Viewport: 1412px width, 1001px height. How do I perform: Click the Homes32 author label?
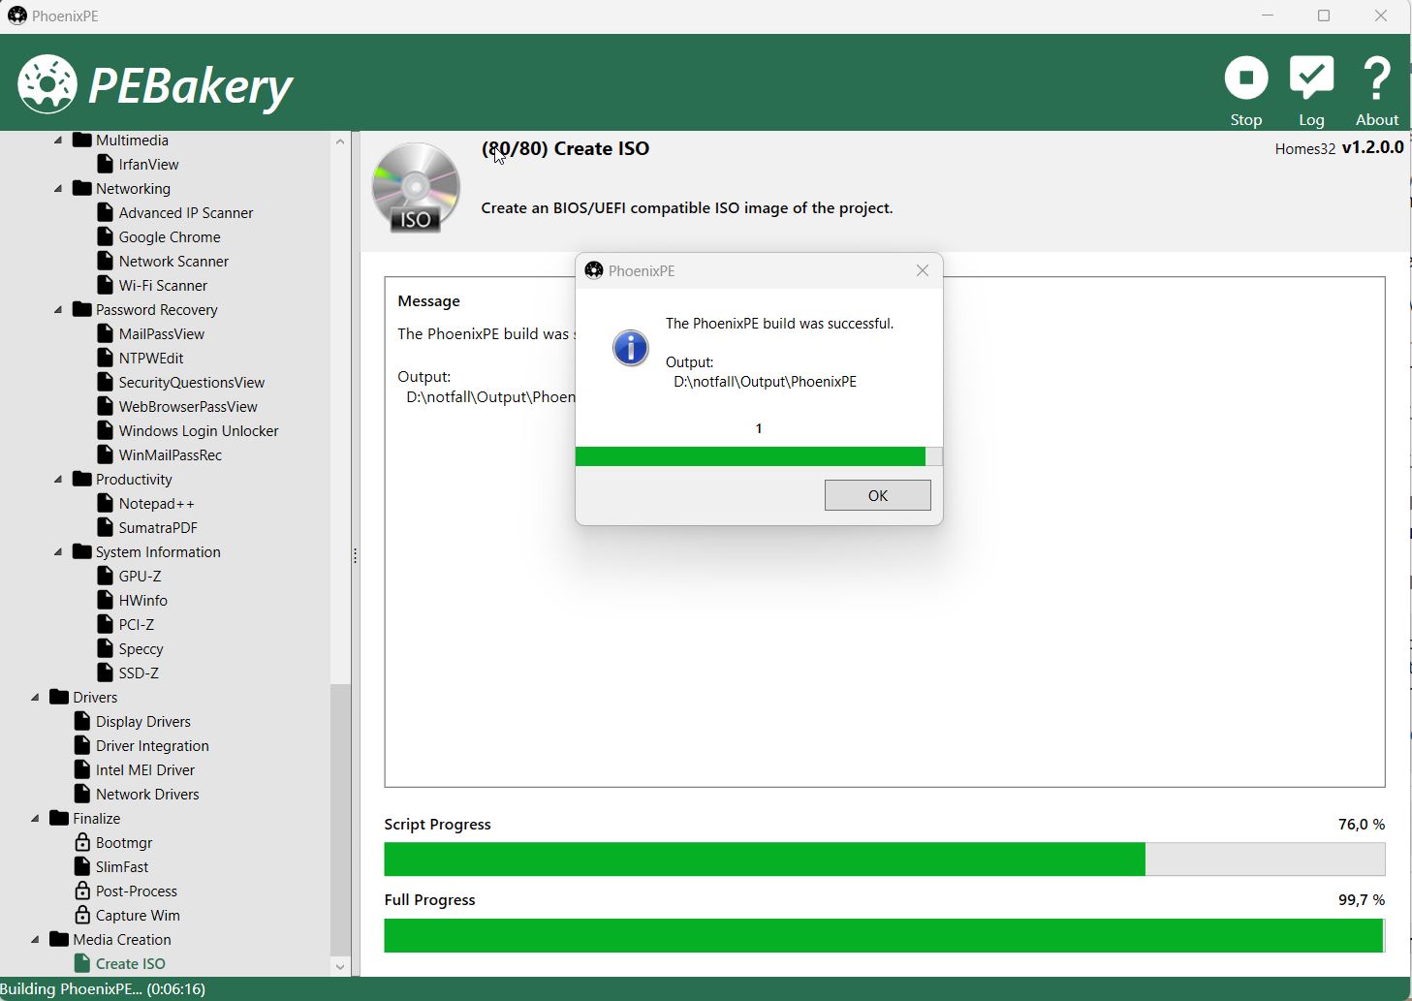[1304, 148]
